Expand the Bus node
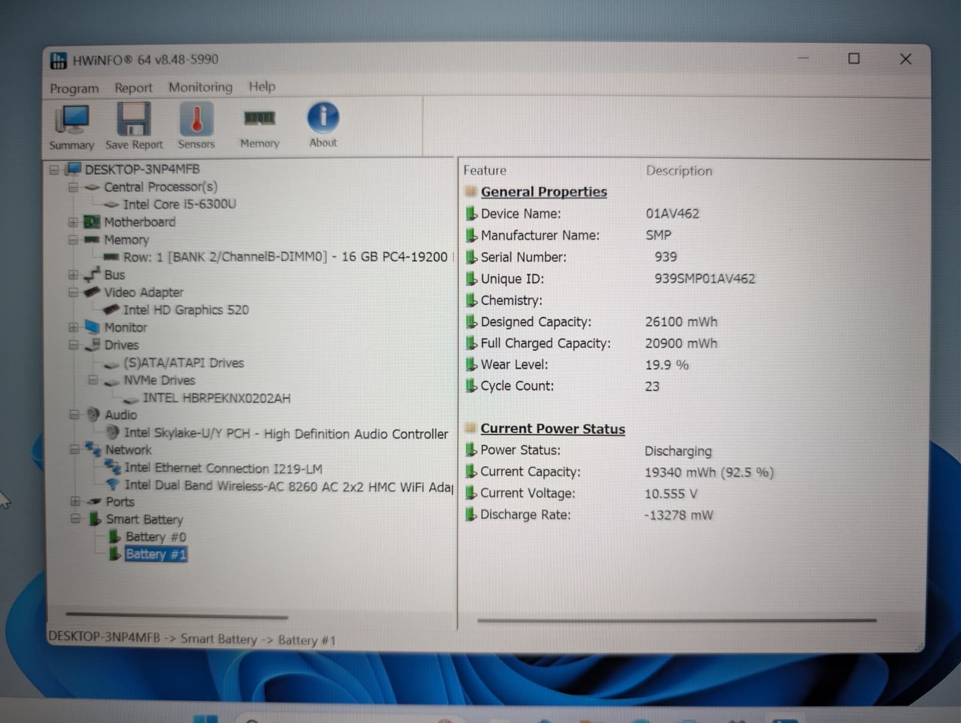This screenshot has height=723, width=961. pos(73,275)
